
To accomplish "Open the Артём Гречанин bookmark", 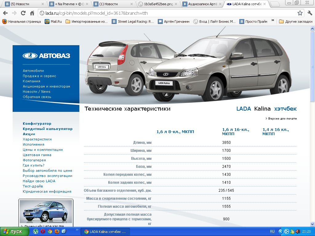I will coord(173,22).
